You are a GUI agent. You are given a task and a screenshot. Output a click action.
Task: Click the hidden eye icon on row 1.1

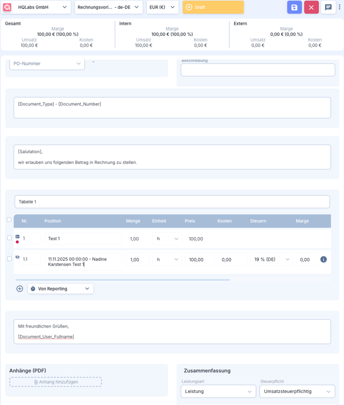point(17,257)
